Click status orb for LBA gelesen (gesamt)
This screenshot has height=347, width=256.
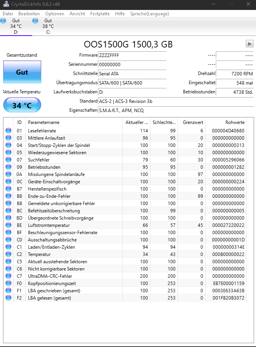click(8, 298)
